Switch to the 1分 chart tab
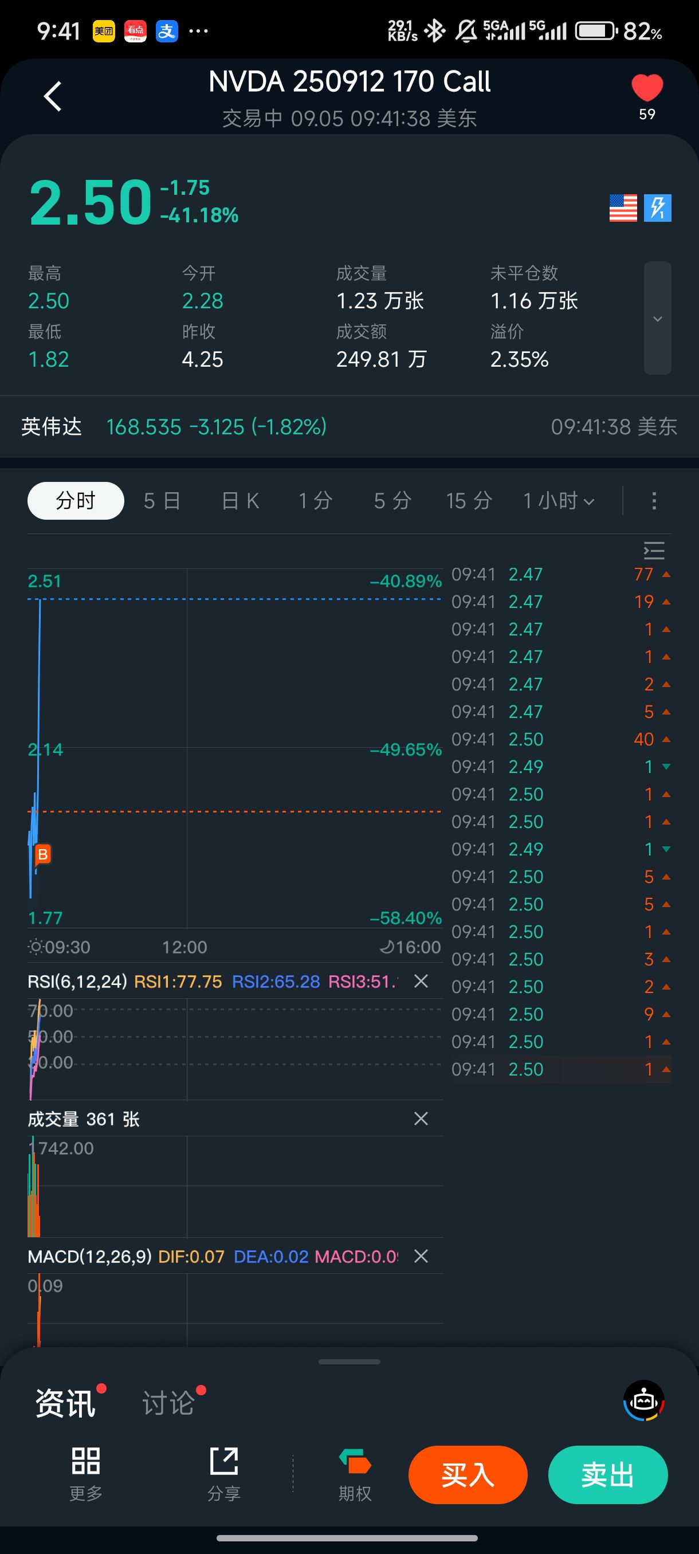The height and width of the screenshot is (1554, 699). pyautogui.click(x=316, y=501)
